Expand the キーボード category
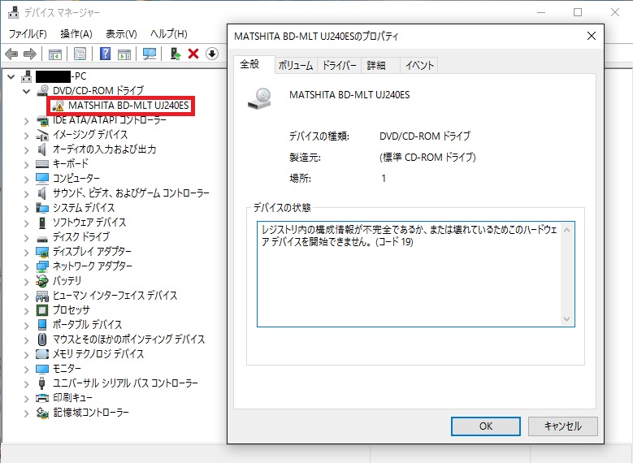 [27, 164]
